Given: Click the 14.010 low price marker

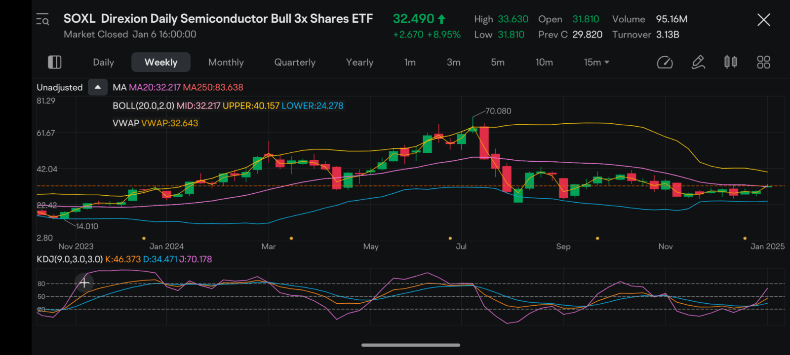Looking at the screenshot, I should pos(87,226).
